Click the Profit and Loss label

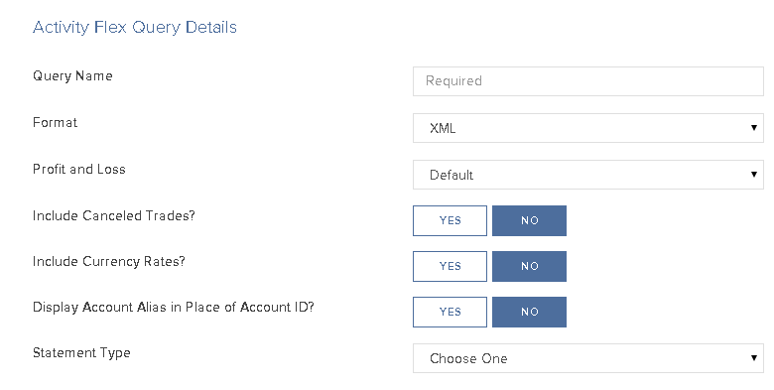click(79, 170)
